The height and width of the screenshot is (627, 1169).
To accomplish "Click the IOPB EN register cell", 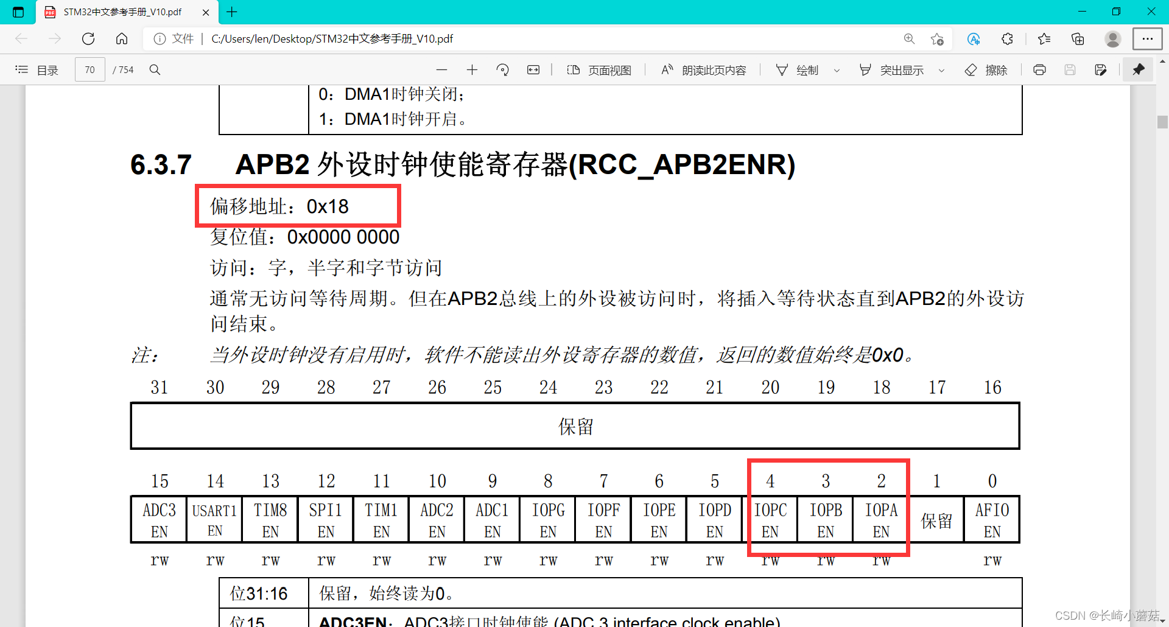I will pyautogui.click(x=826, y=520).
